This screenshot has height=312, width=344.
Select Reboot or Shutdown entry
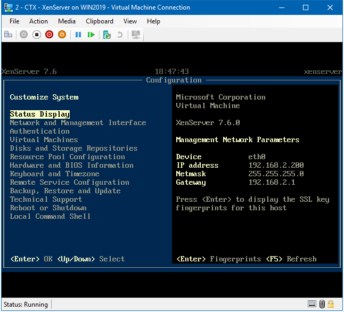coord(48,208)
